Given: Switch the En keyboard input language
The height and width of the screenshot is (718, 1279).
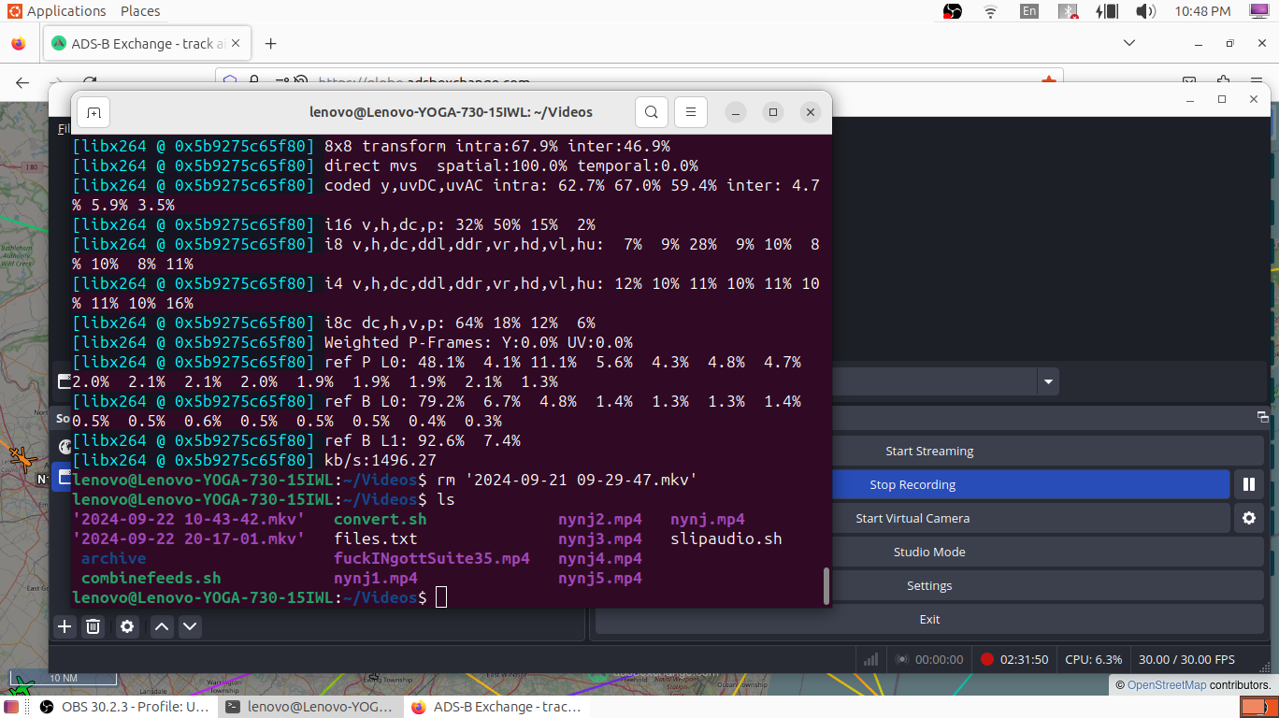Looking at the screenshot, I should pos(1028,11).
